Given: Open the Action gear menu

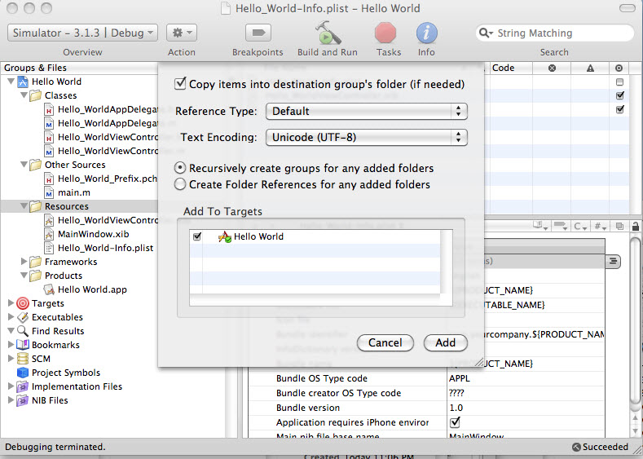Looking at the screenshot, I should (182, 33).
